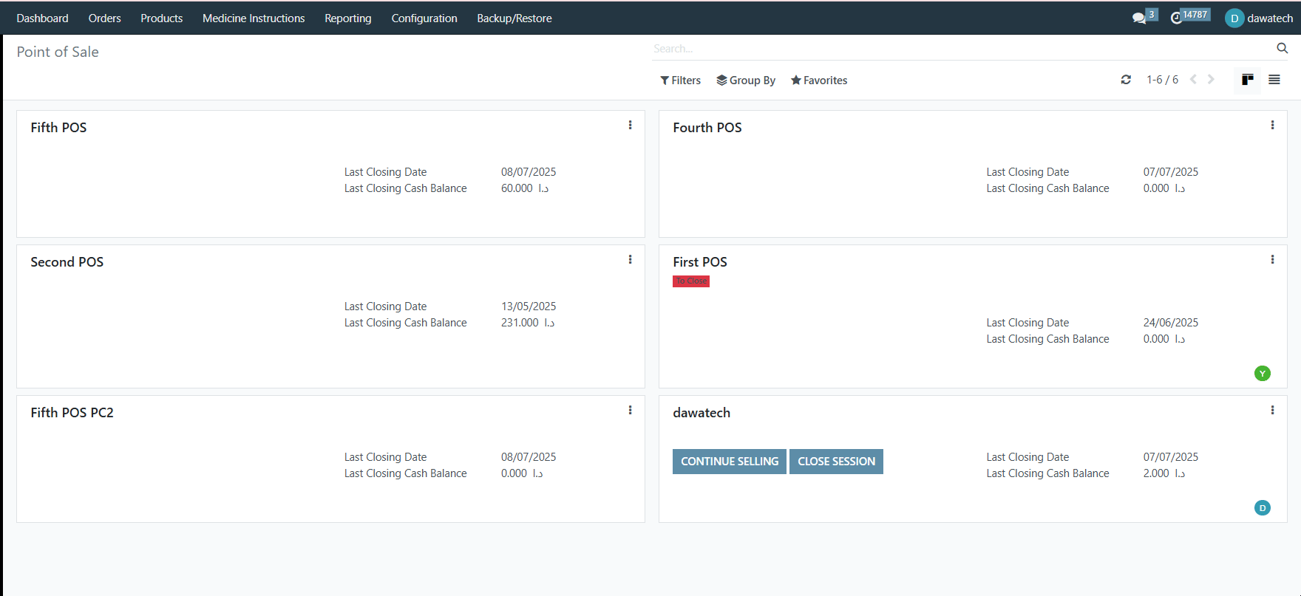
Task: Click CLOSE SESSION button
Action: [836, 462]
